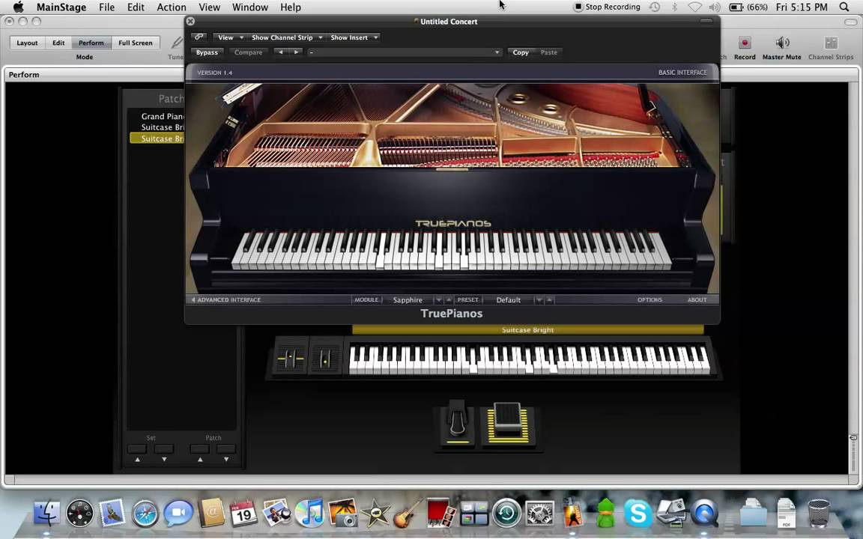Open Skype from the Dock
Image resolution: width=863 pixels, height=539 pixels.
(x=638, y=513)
